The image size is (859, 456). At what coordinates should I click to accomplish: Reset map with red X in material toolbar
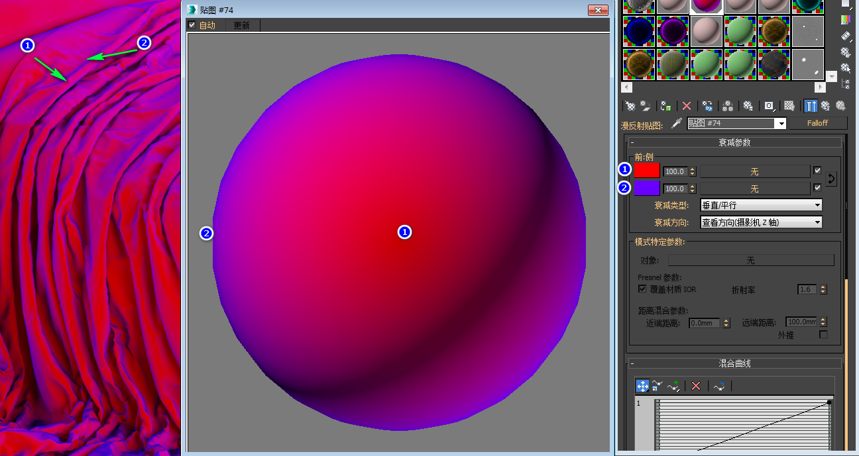(687, 106)
